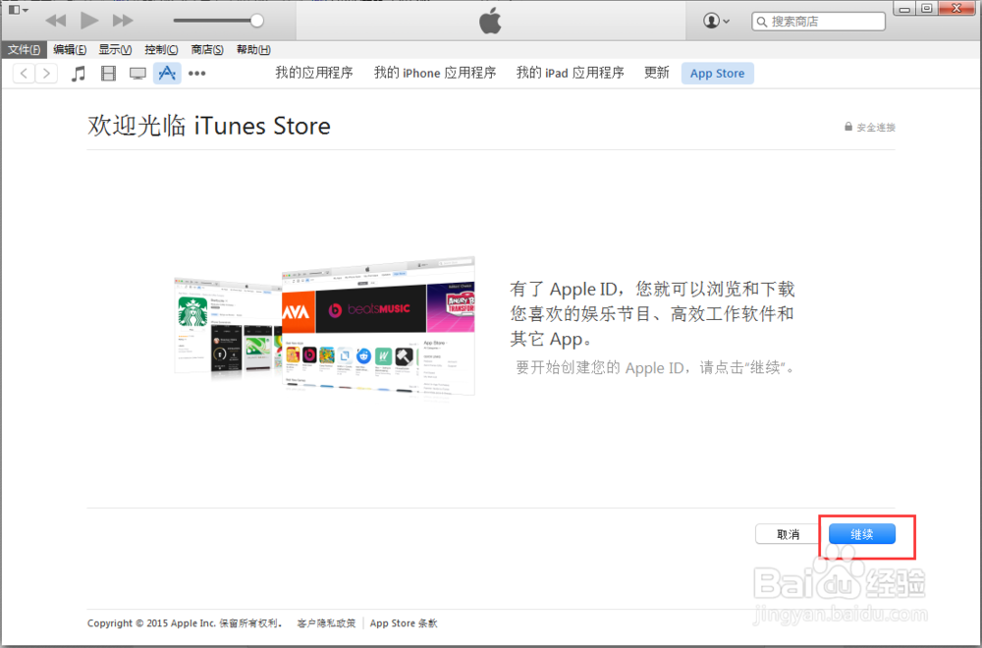Click the next track fast-forward button
The image size is (982, 648).
click(x=123, y=21)
